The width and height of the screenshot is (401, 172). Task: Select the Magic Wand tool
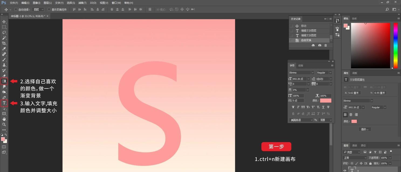click(x=4, y=38)
